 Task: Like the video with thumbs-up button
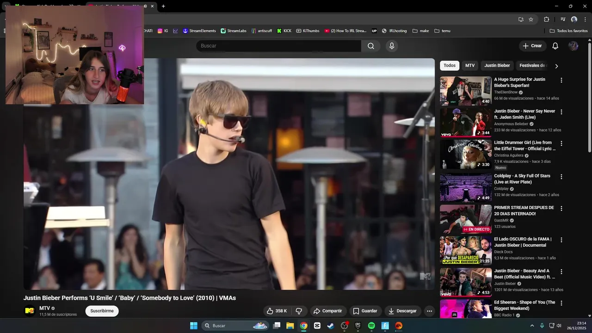pyautogui.click(x=277, y=311)
